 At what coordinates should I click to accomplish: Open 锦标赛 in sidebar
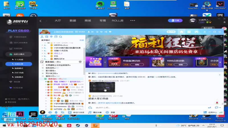coord(15,82)
